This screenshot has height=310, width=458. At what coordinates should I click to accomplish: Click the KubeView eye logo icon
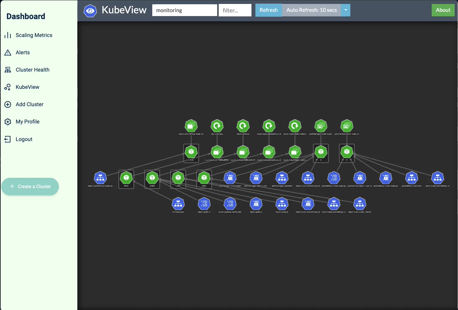[90, 11]
